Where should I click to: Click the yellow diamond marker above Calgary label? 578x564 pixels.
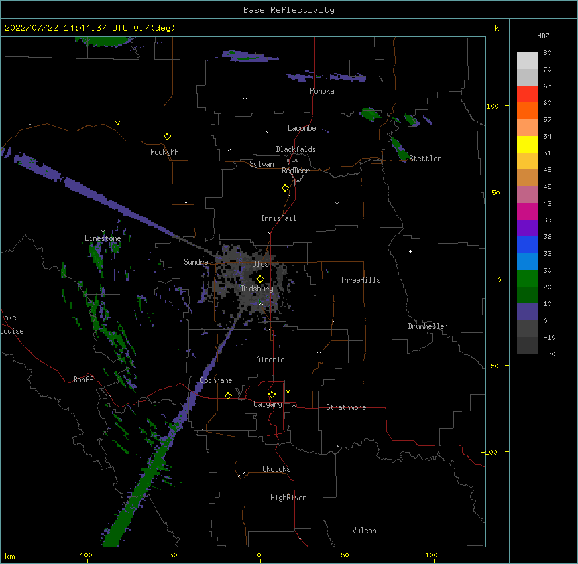pyautogui.click(x=272, y=395)
